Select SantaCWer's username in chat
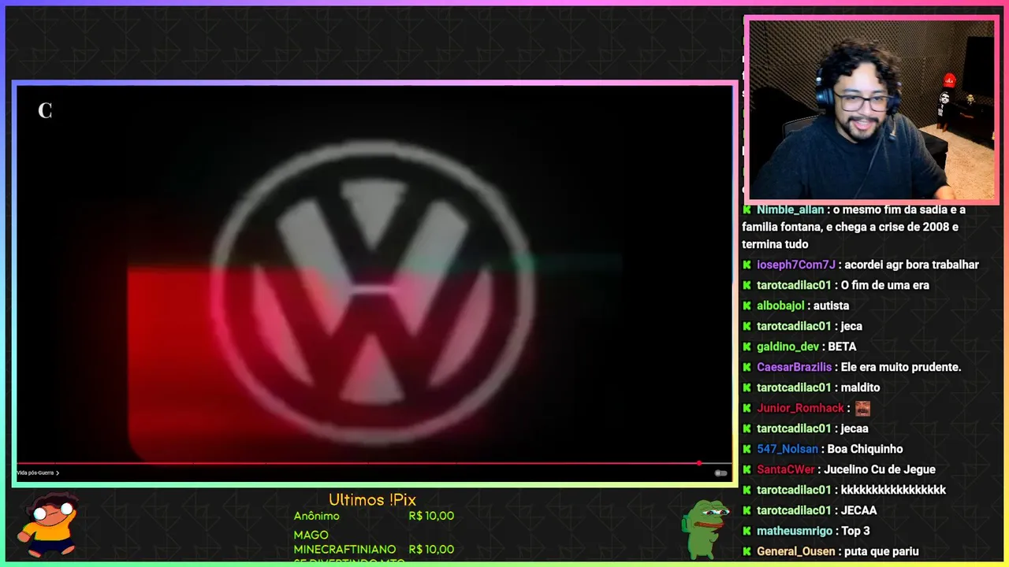 [x=785, y=469]
